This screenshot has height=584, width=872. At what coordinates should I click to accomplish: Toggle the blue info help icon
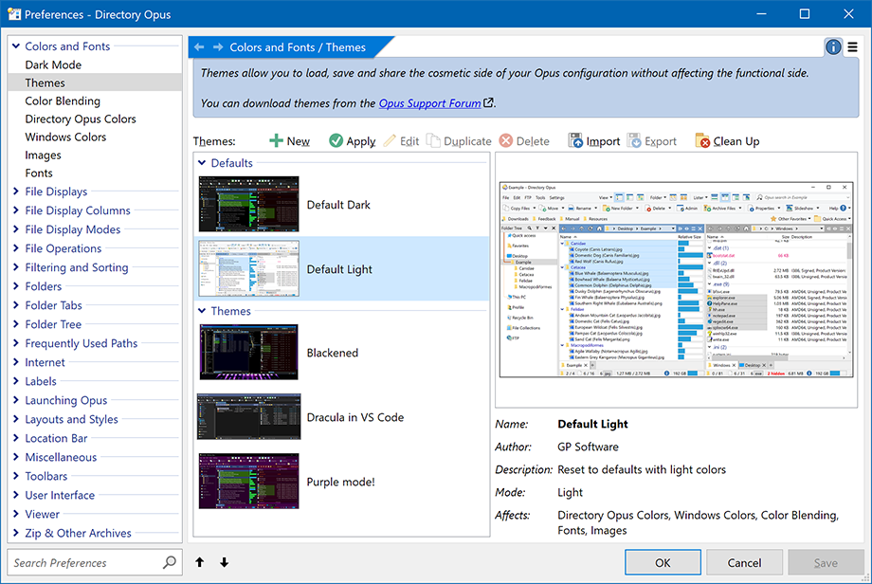click(833, 47)
